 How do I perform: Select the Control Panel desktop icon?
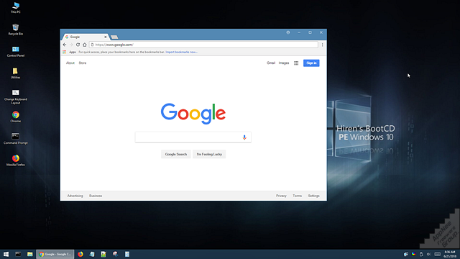[16, 51]
